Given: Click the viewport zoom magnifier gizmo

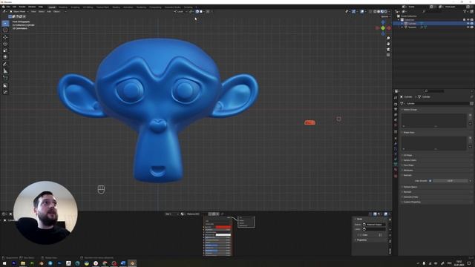Looking at the screenshot, I should [388, 39].
